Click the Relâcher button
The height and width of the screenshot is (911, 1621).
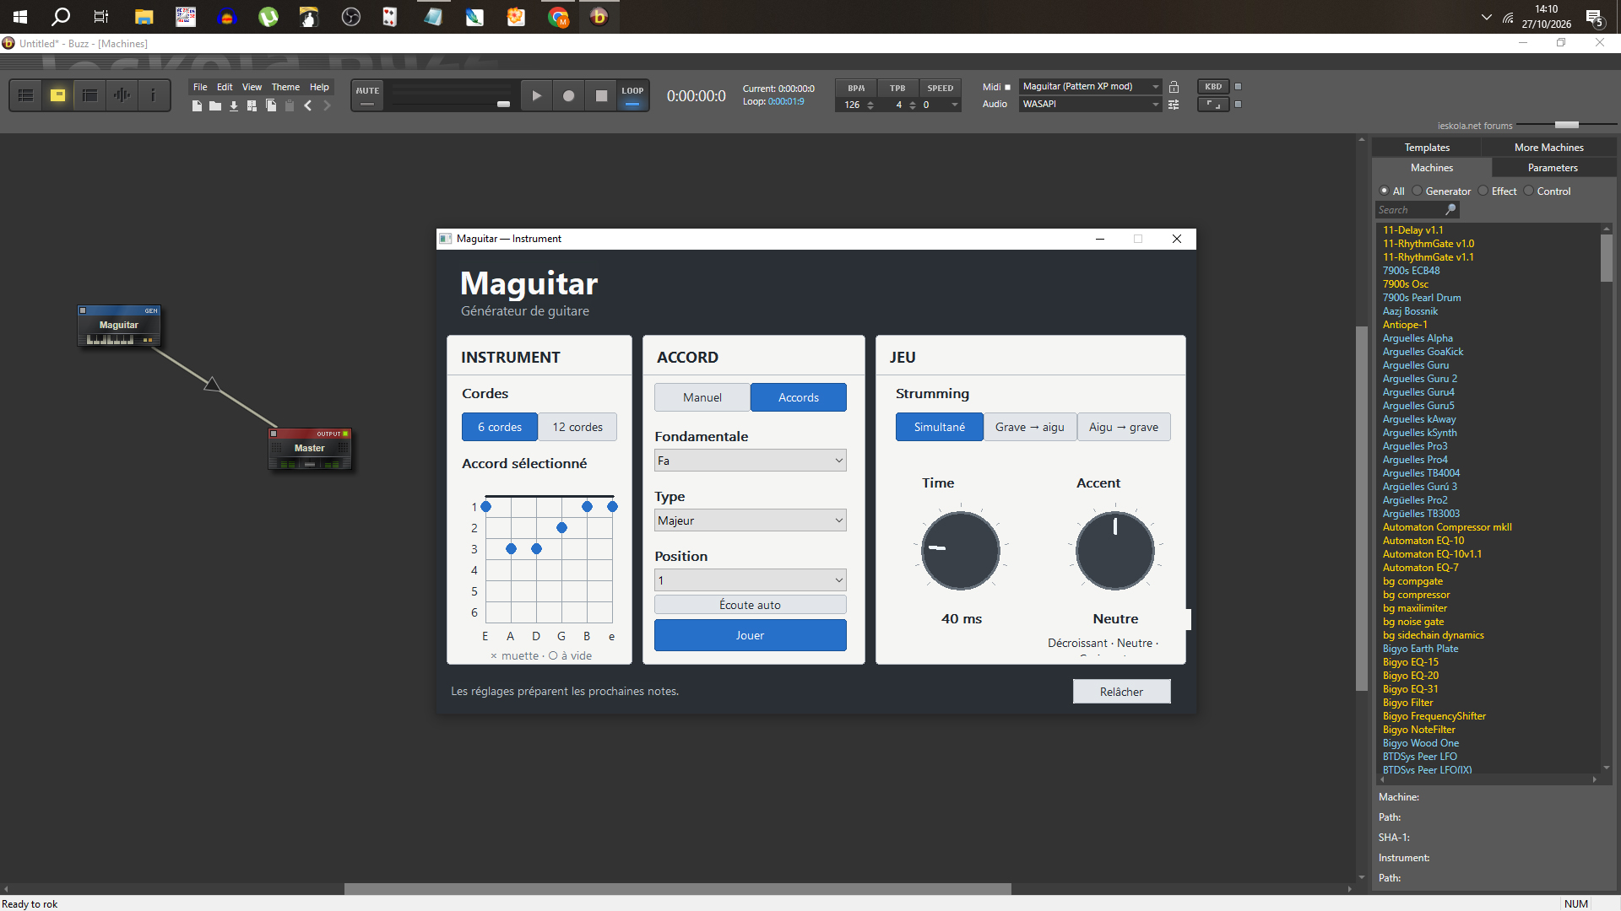[1121, 692]
